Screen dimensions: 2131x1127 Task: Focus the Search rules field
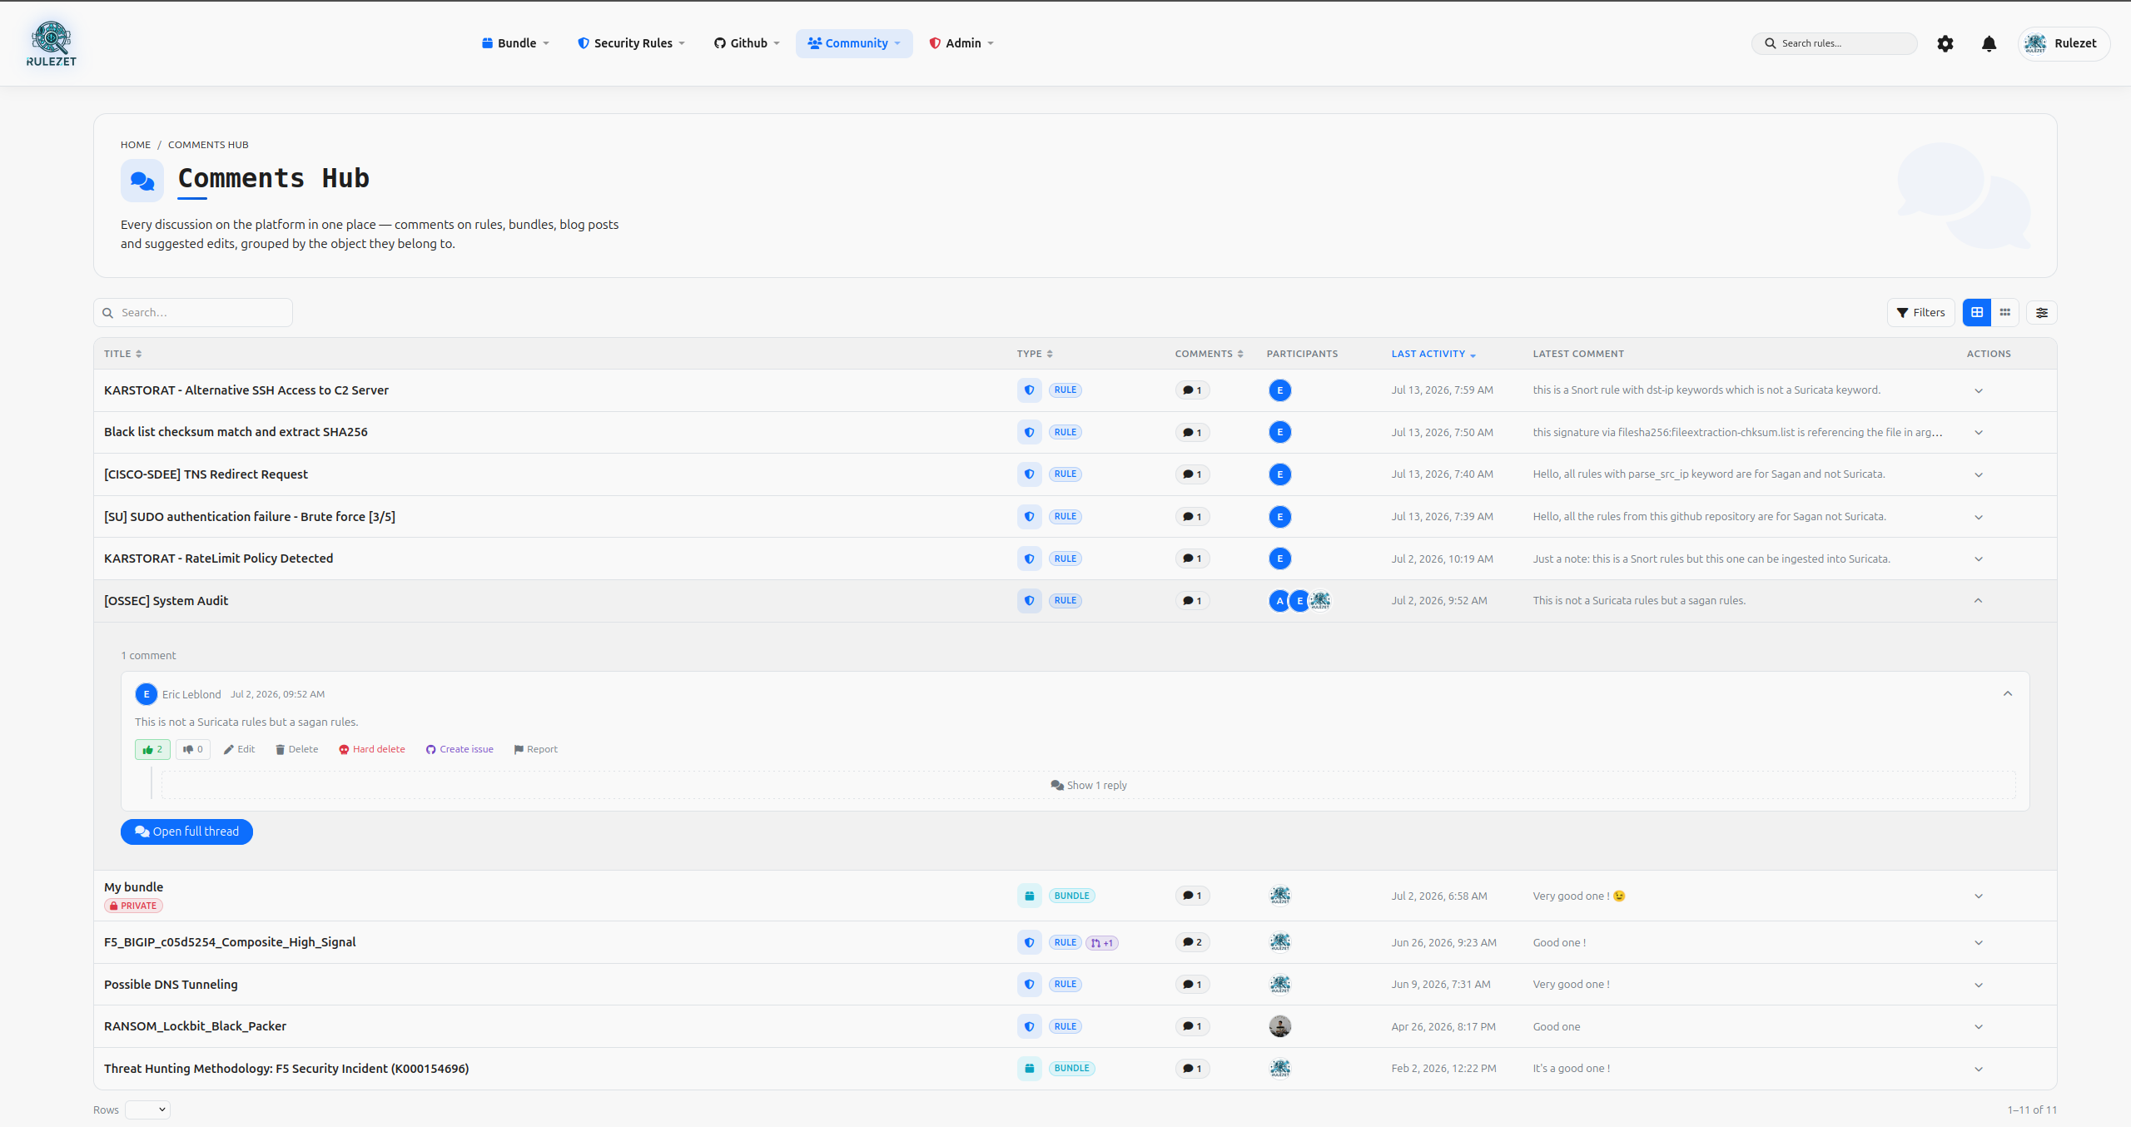[1835, 43]
